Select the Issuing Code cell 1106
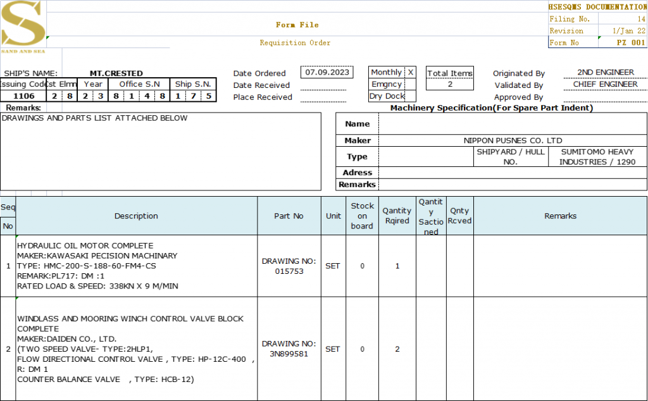Image resolution: width=648 pixels, height=401 pixels. coord(24,96)
